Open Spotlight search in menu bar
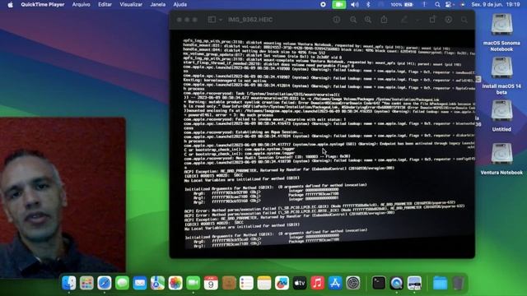527x296 pixels. 437,4
